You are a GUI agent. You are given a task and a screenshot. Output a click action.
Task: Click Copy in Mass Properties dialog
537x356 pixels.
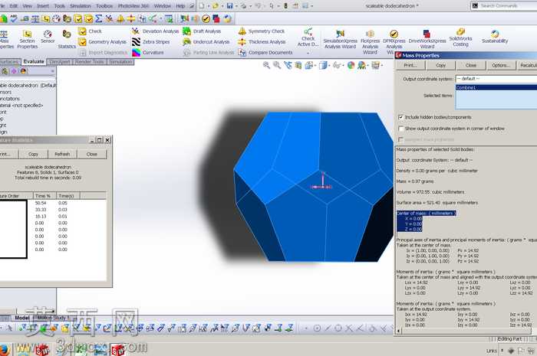441,65
